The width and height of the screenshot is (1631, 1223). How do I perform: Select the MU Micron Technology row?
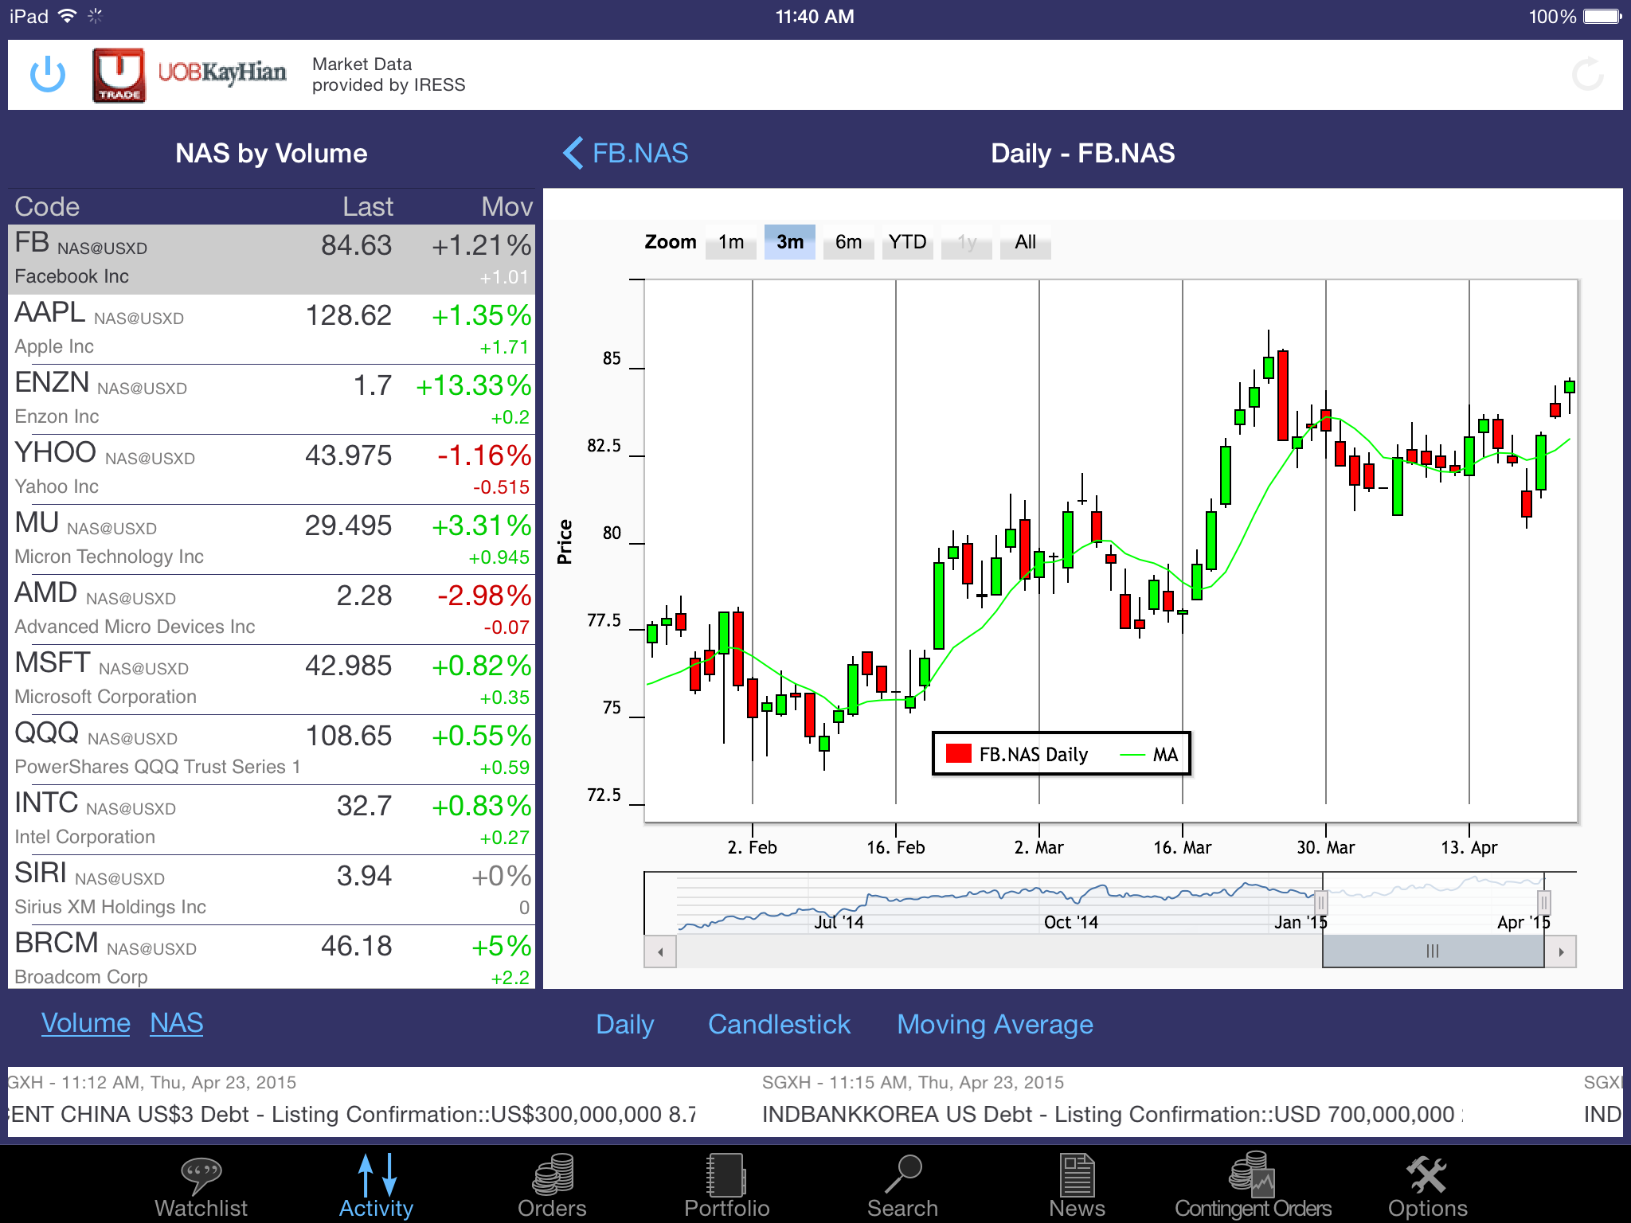tap(272, 540)
